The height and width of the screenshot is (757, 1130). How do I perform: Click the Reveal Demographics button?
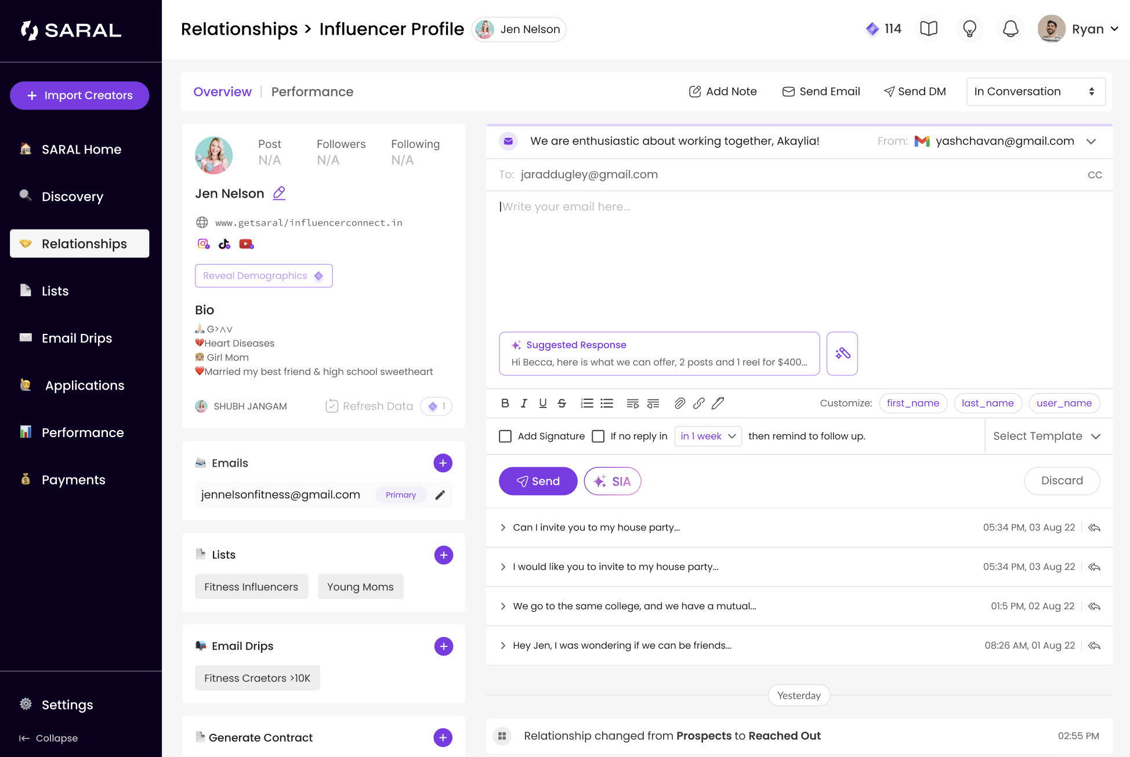click(x=263, y=276)
